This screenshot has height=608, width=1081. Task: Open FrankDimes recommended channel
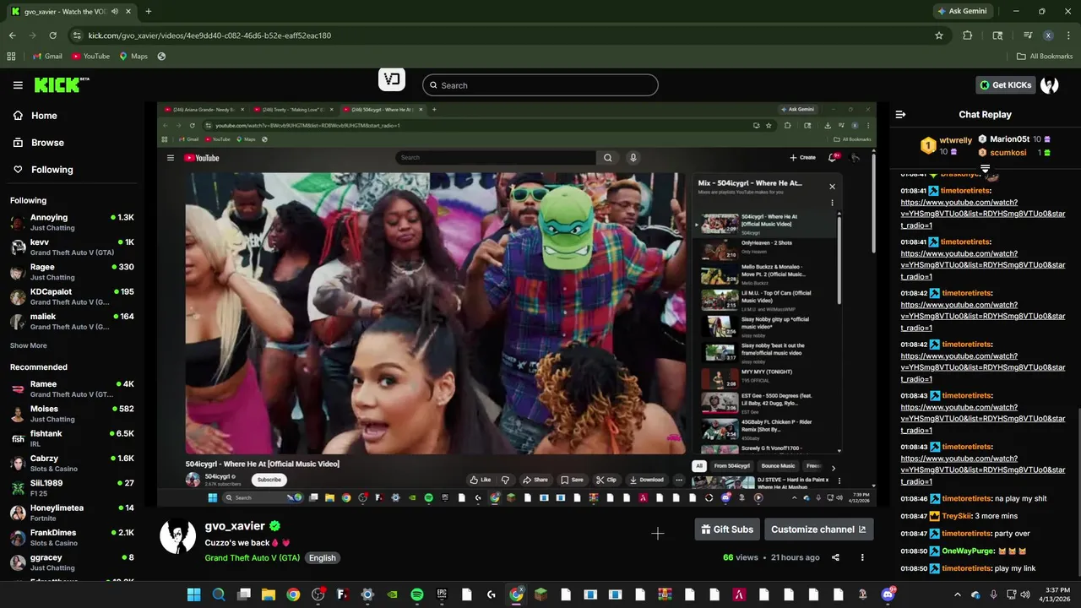72,538
